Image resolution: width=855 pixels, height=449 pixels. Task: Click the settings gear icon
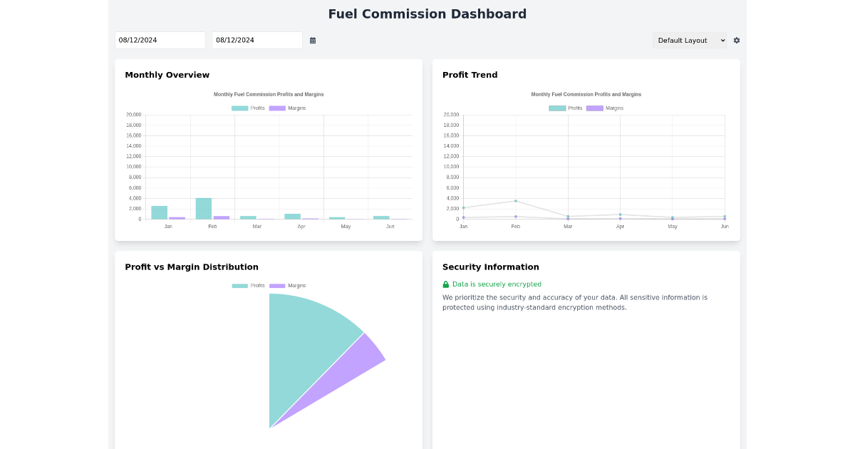[x=737, y=40]
